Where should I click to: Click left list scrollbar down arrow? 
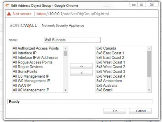(x=65, y=90)
